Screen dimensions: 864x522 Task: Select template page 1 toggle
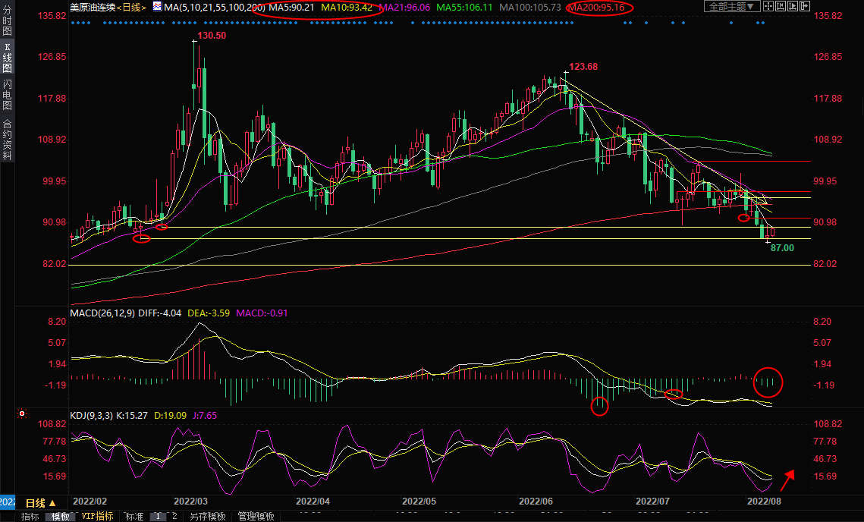coord(158,517)
